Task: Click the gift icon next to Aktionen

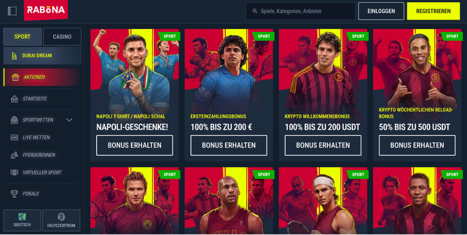Action: pos(15,77)
